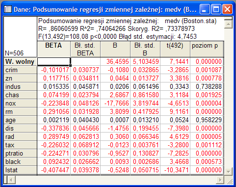Click cell 5,103459 in W. wolny row
Screen dimensions: 236x187
[x=145, y=61]
